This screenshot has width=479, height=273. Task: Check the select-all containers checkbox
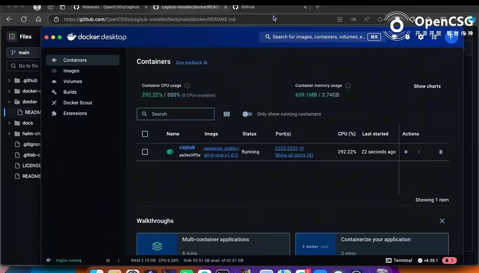145,134
